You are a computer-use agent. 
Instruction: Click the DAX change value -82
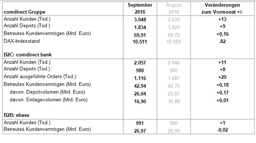(222, 41)
